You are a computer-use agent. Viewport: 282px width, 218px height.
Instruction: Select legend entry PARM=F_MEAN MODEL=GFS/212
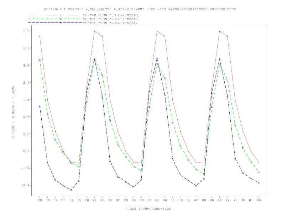point(110,23)
